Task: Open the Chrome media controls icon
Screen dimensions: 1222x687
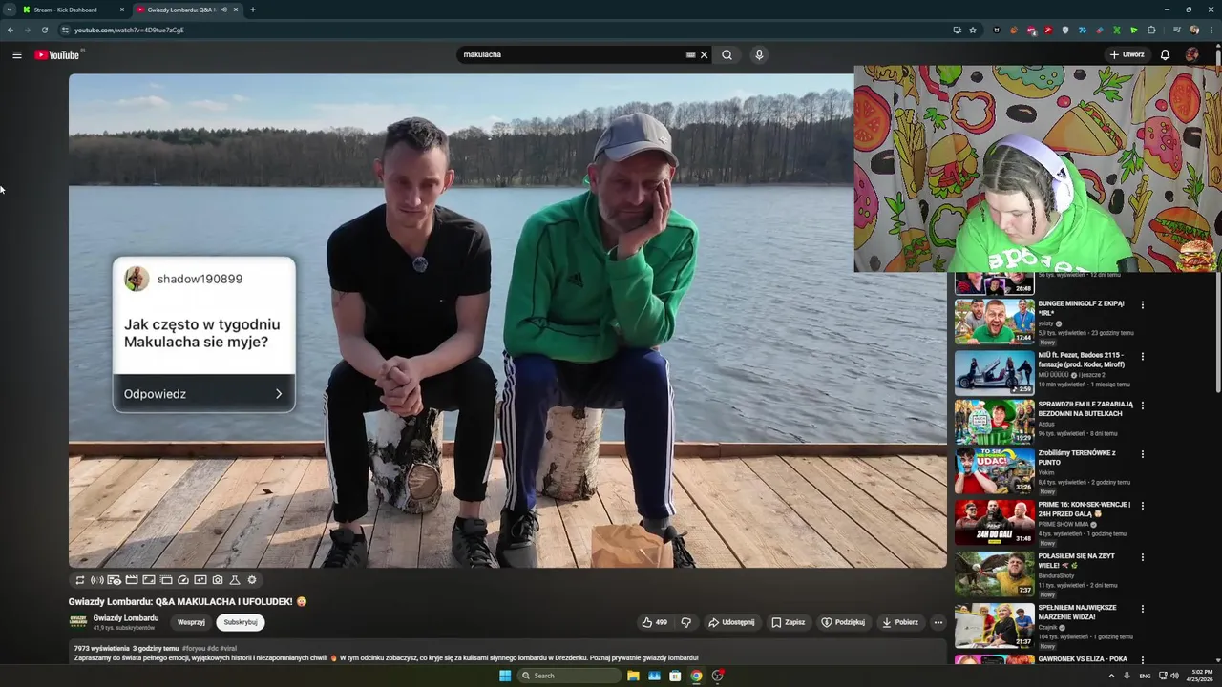Action: click(1176, 30)
